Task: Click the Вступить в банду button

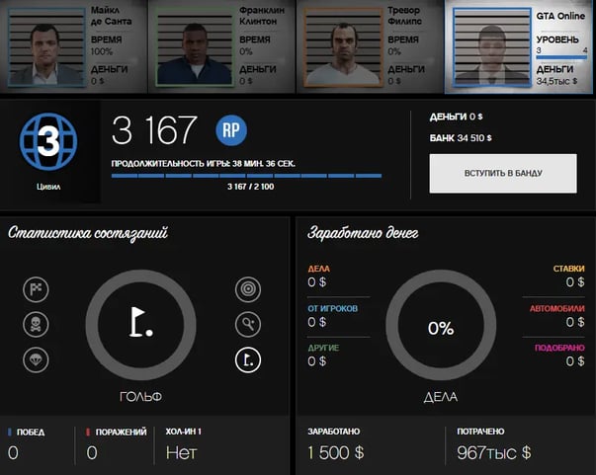Action: [x=502, y=173]
